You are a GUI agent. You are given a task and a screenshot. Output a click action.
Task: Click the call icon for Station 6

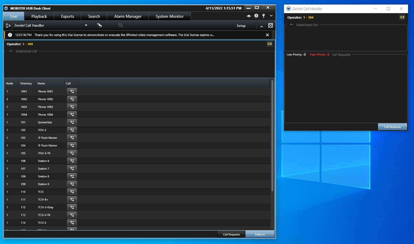point(72,161)
